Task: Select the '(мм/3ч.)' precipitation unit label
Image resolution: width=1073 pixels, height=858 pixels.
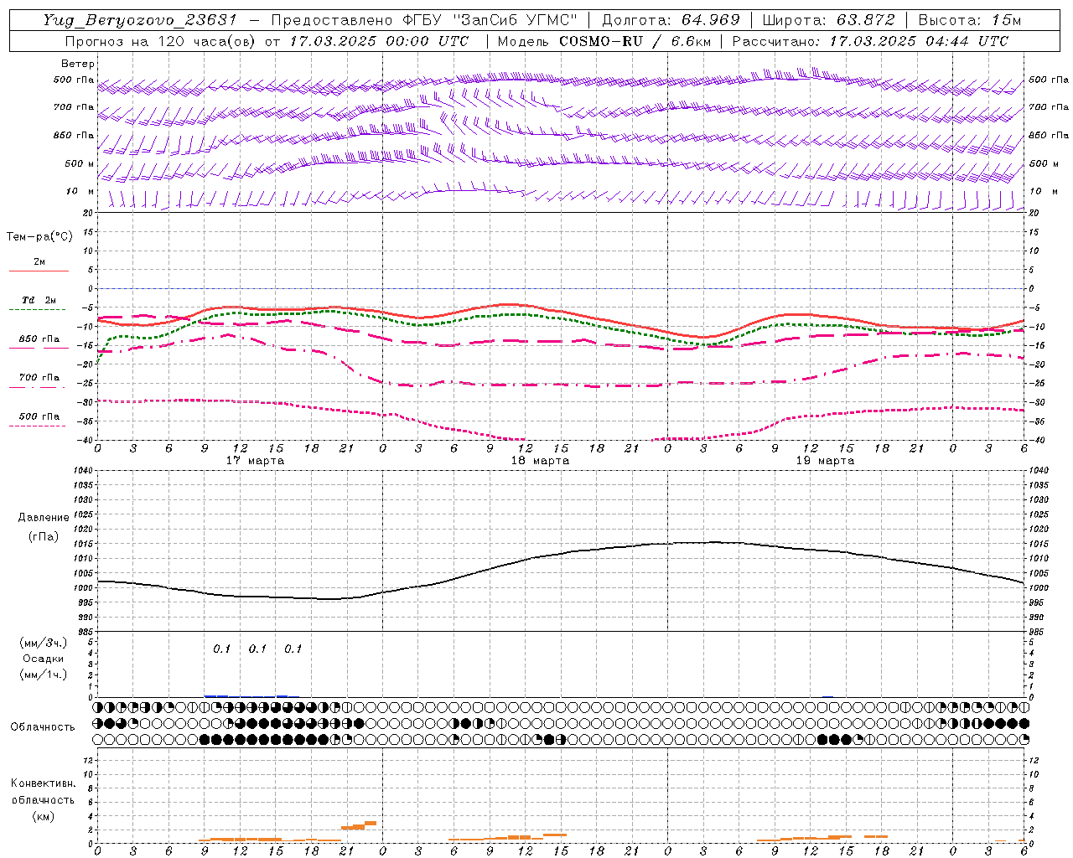Action: [44, 643]
